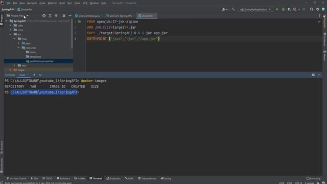Viewport: 327px width, 184px height.
Task: Collapse the src folder
Action: click(x=10, y=34)
